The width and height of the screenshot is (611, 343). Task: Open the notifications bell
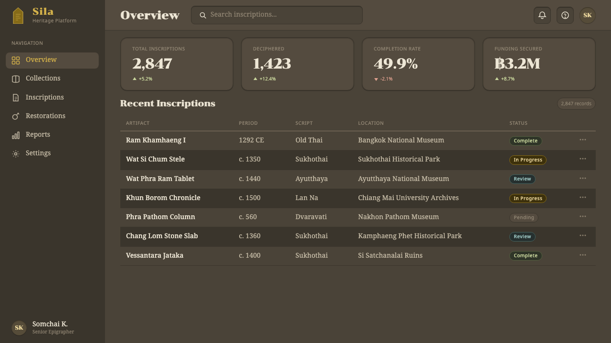(x=542, y=15)
